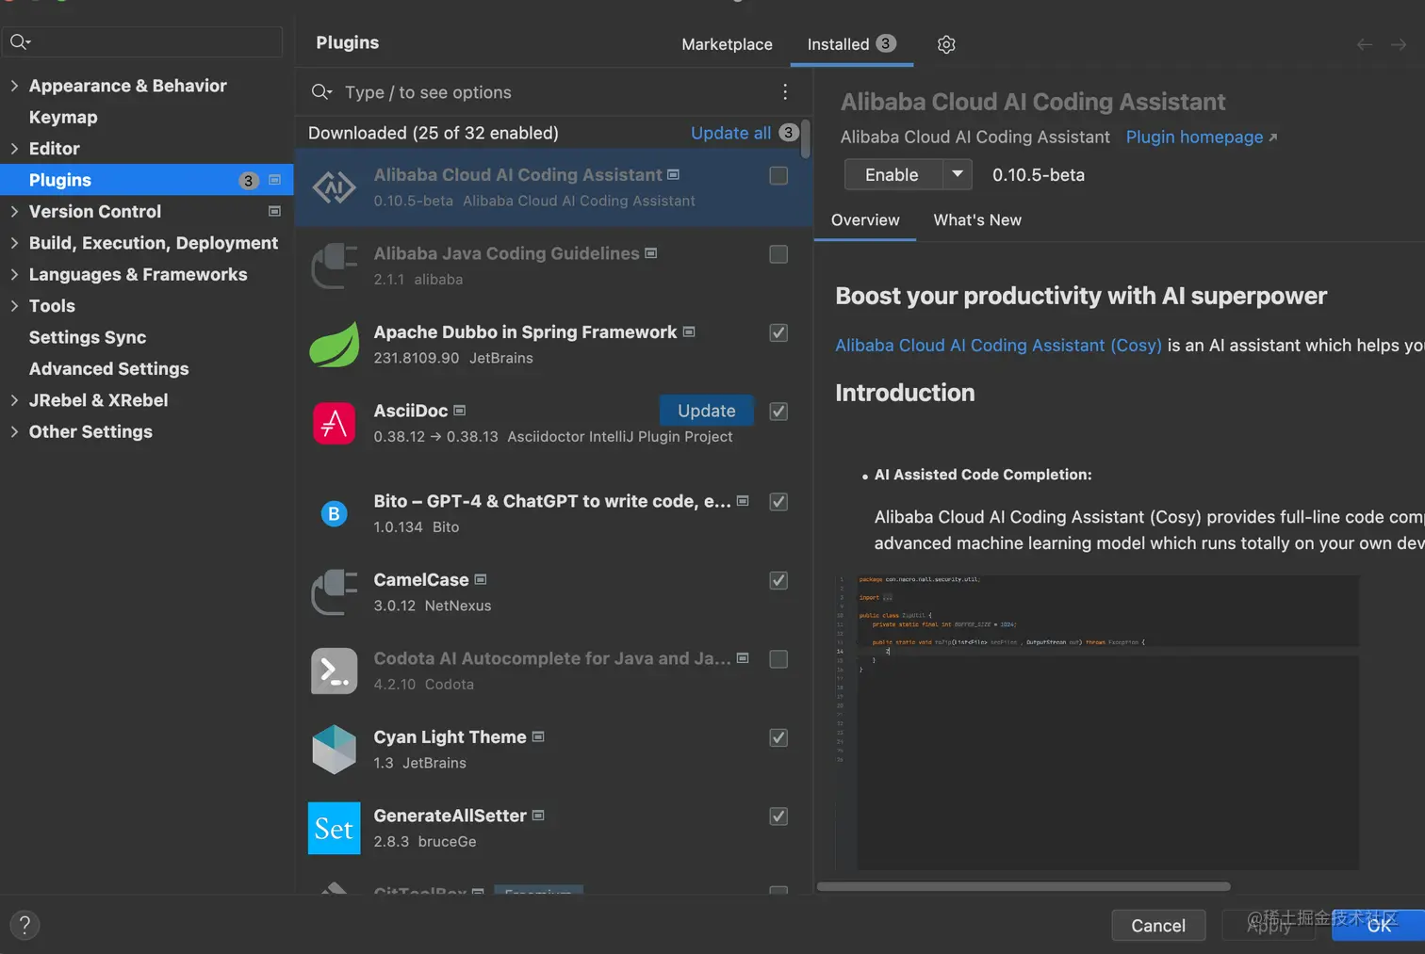This screenshot has width=1425, height=954.
Task: Click the Plugins update count badge
Action: [248, 180]
